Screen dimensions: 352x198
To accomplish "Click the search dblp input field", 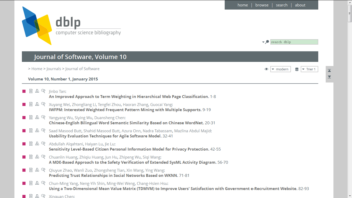I will (x=294, y=42).
